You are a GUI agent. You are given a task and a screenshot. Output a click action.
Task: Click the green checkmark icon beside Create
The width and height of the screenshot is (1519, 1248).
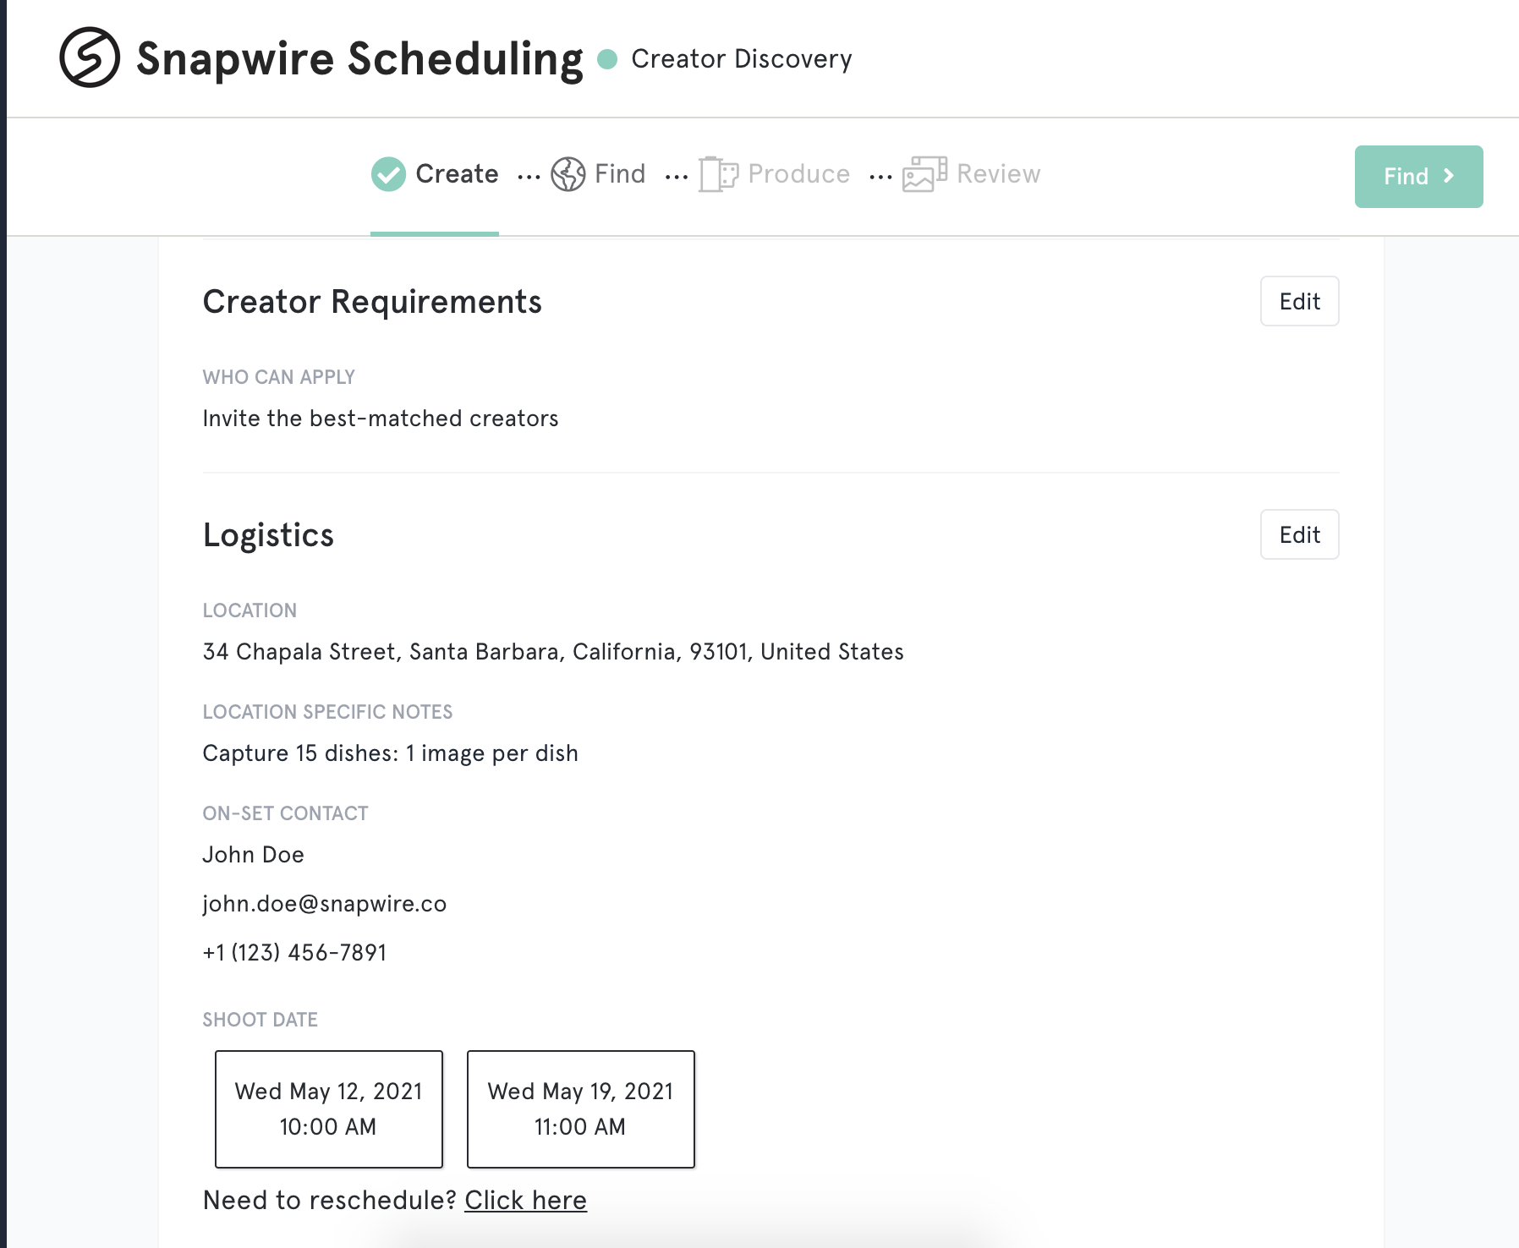[x=389, y=174]
